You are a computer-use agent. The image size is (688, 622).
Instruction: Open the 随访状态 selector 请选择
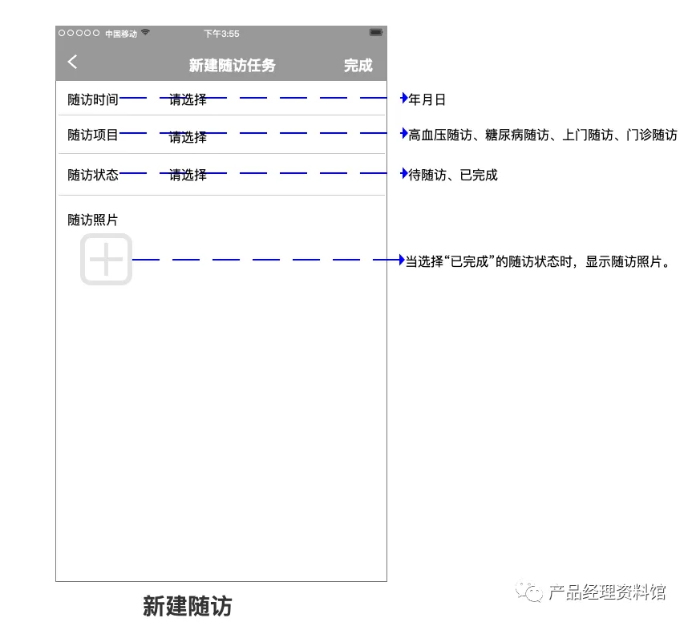(188, 175)
